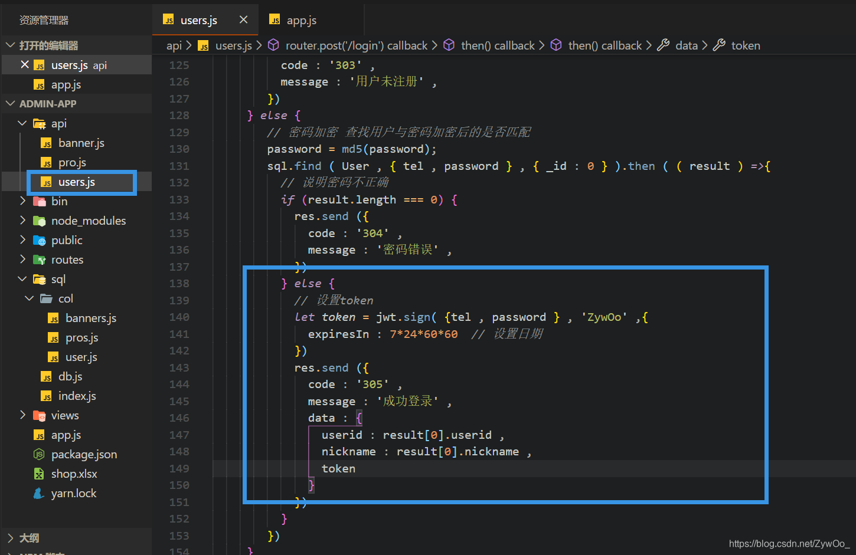
Task: Click the sql folder icon
Action: click(x=40, y=279)
